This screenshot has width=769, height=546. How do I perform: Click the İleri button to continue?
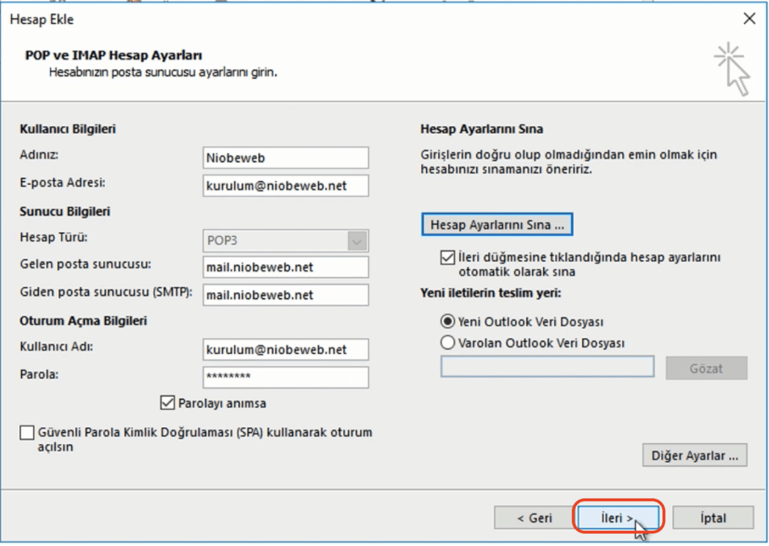coord(618,518)
